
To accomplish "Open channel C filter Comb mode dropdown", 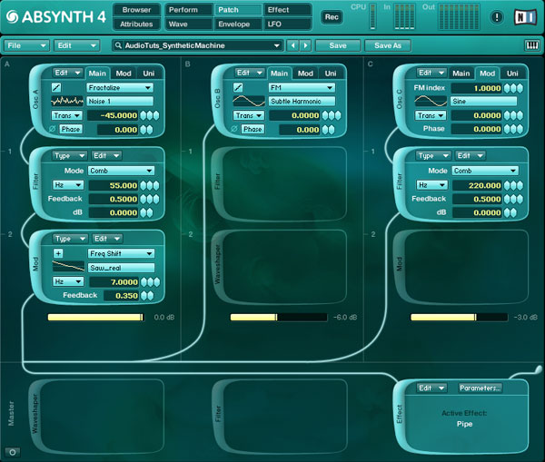I will coord(485,171).
